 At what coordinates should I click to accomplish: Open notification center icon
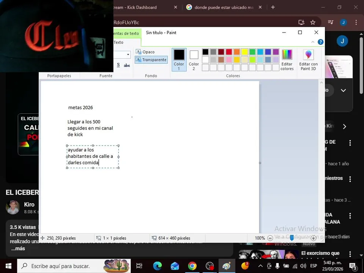353,266
